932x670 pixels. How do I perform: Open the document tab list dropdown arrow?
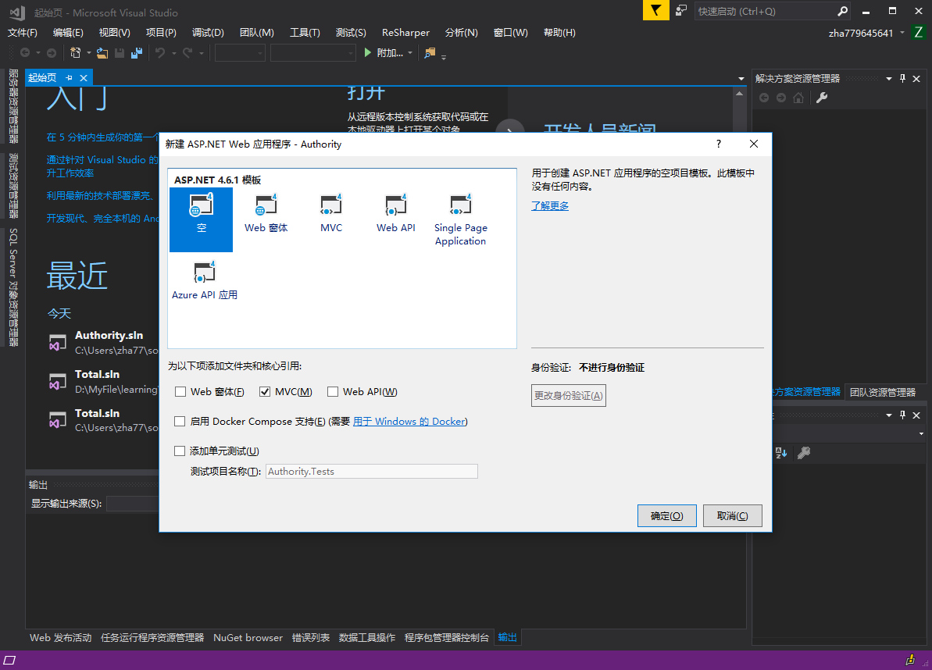point(741,78)
